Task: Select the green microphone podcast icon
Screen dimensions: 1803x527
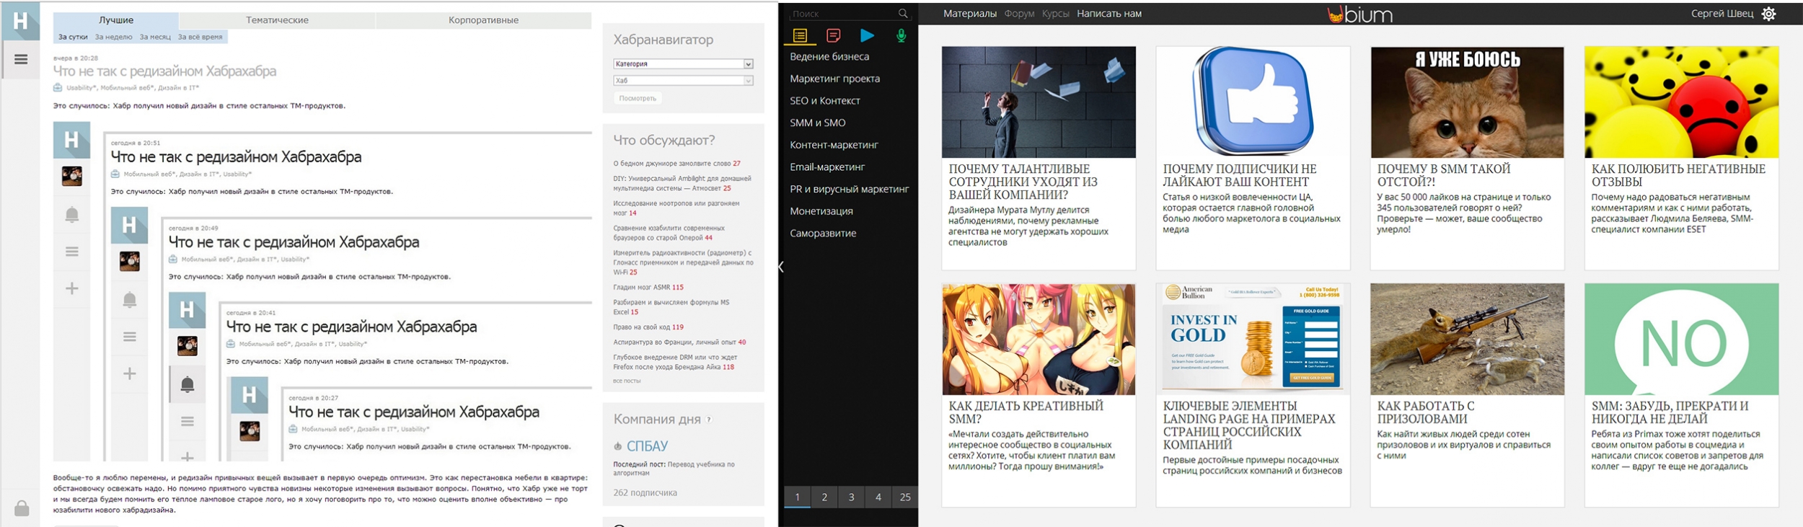Action: (x=901, y=35)
